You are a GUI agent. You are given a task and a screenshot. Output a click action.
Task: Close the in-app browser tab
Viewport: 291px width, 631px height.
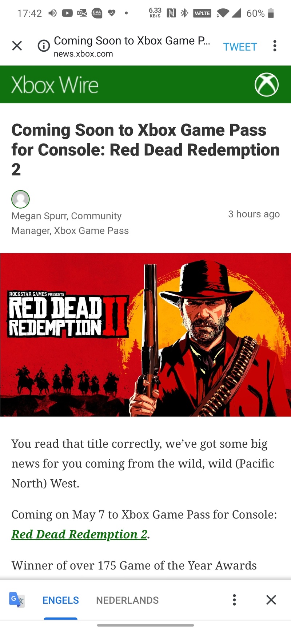point(17,46)
